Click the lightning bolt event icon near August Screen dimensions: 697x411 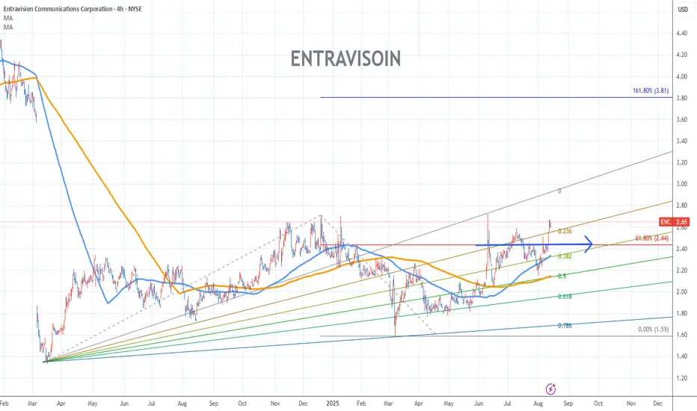coord(550,389)
